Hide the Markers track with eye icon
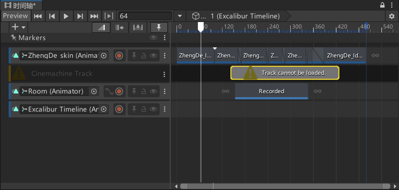399x190 pixels. click(154, 38)
